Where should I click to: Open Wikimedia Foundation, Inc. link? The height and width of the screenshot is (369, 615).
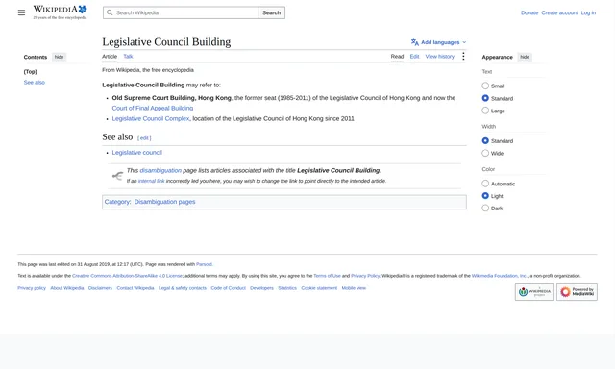pyautogui.click(x=500, y=276)
